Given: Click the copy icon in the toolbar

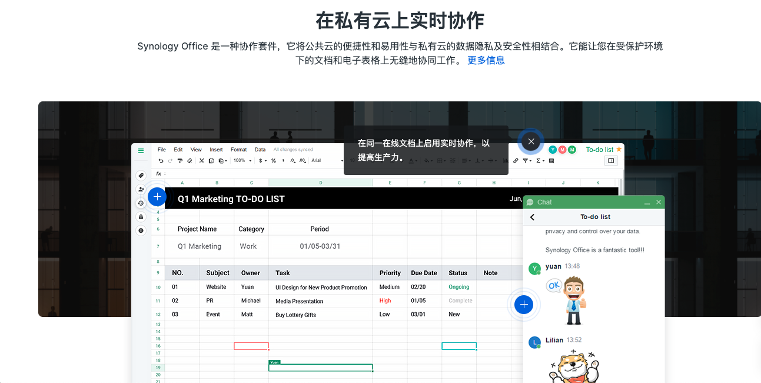Looking at the screenshot, I should [x=211, y=160].
